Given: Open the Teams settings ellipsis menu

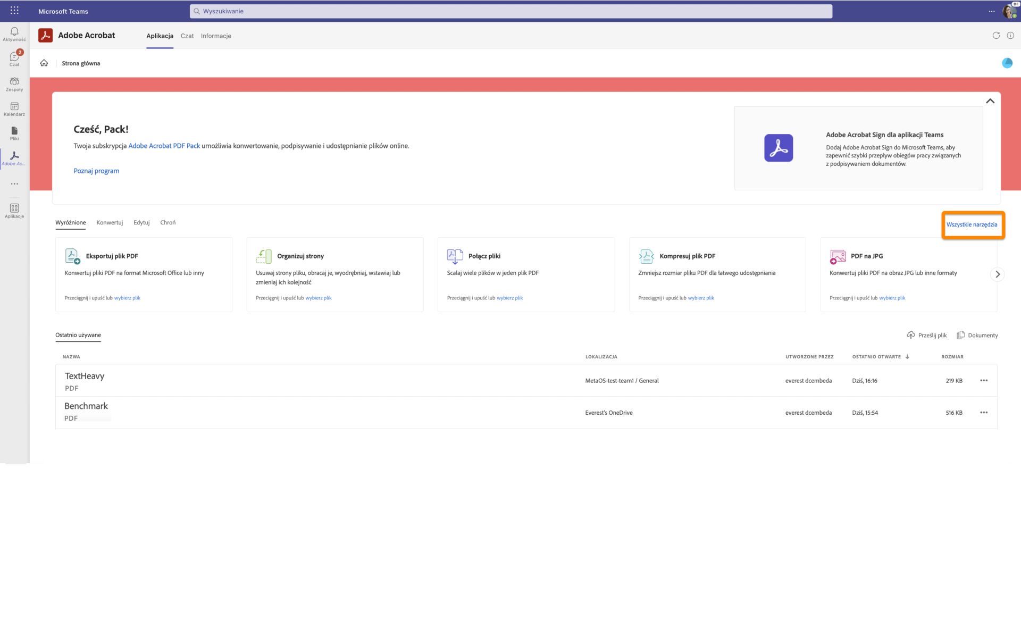Looking at the screenshot, I should [x=992, y=11].
